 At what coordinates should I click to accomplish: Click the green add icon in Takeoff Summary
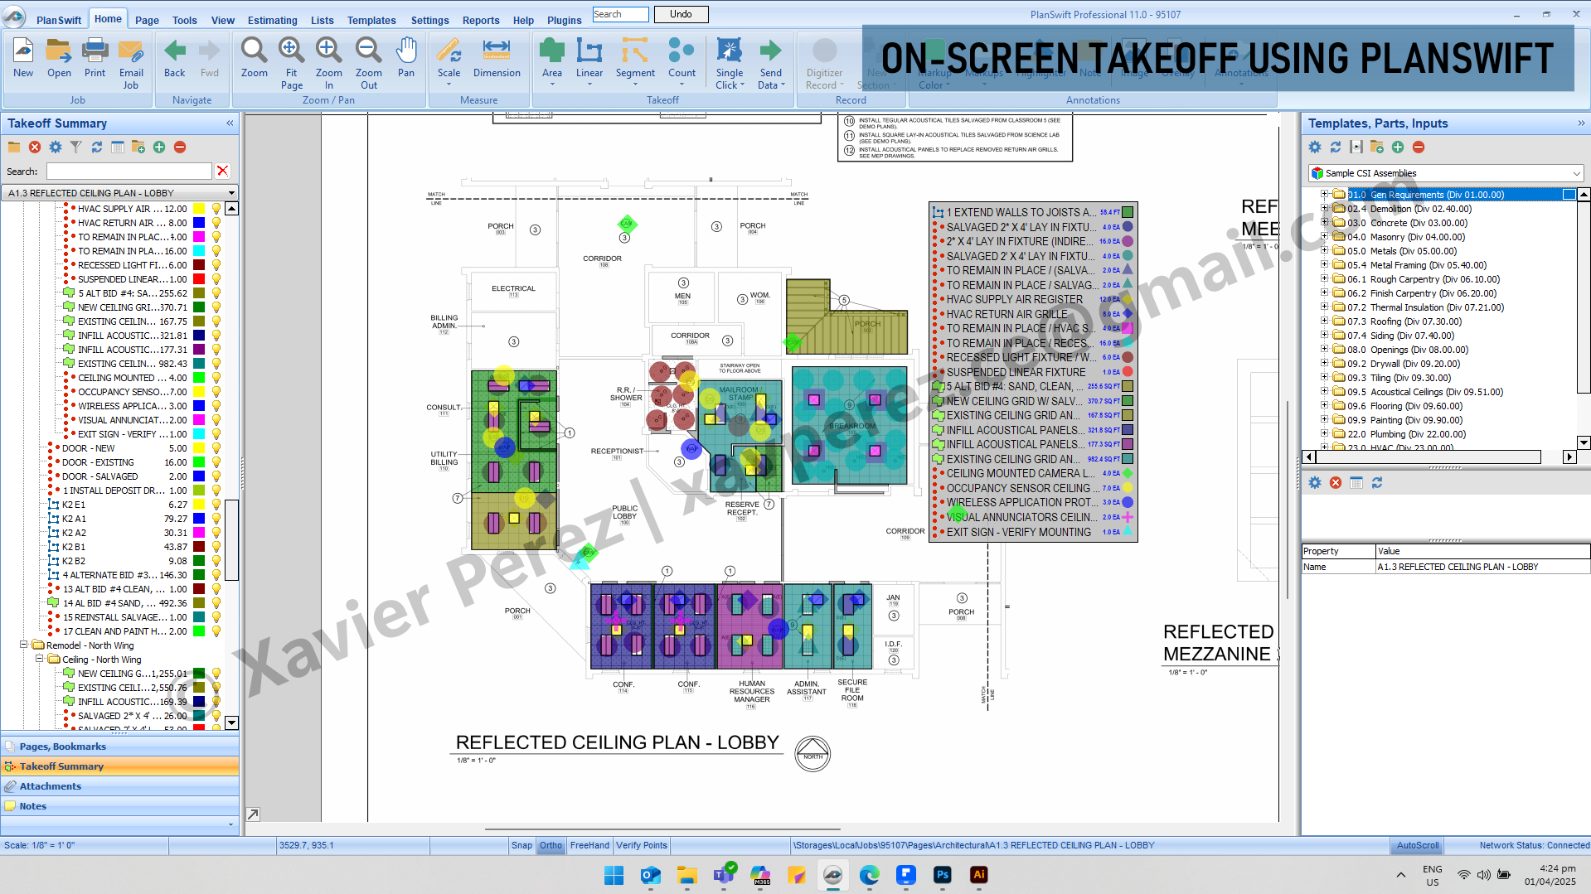tap(159, 147)
